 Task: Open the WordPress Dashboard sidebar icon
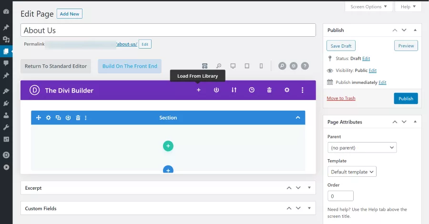(x=6, y=11)
